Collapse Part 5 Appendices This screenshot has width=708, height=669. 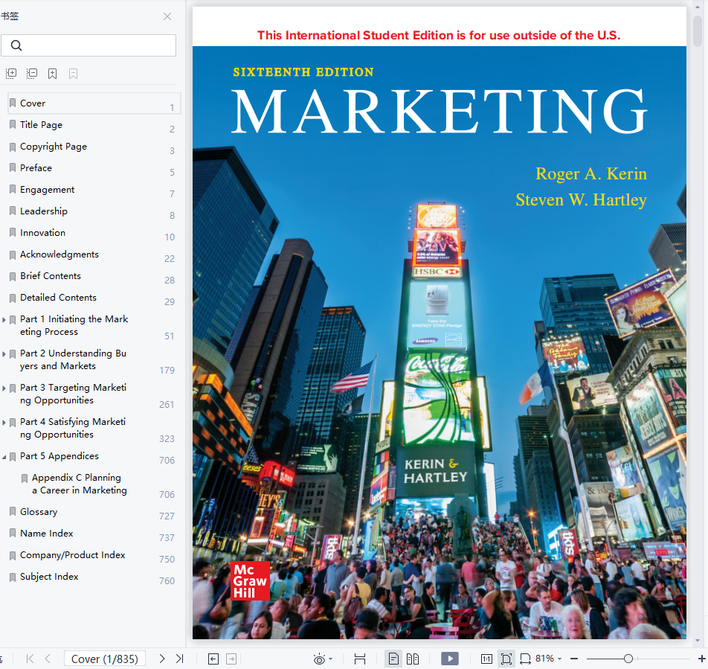pyautogui.click(x=4, y=457)
